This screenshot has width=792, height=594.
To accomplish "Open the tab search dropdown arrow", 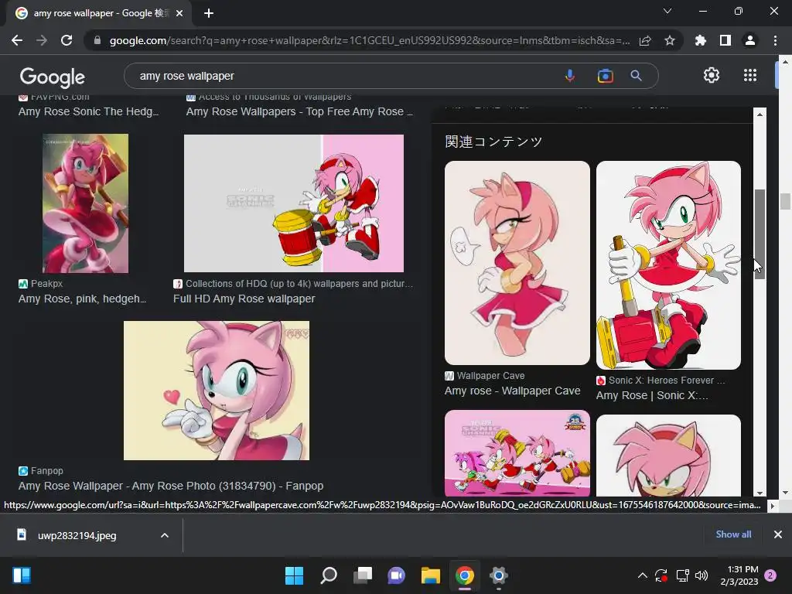I will pyautogui.click(x=667, y=11).
